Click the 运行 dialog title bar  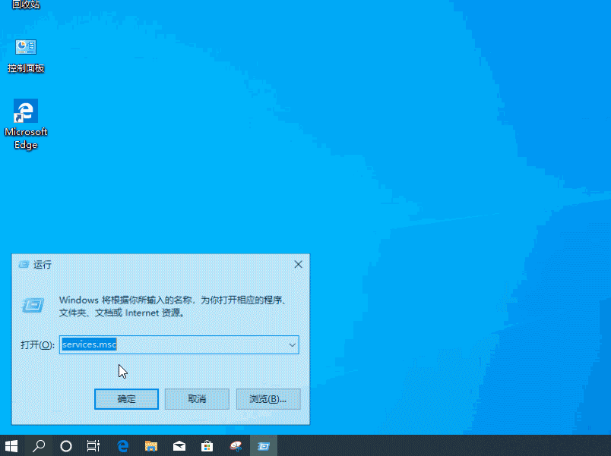(152, 264)
